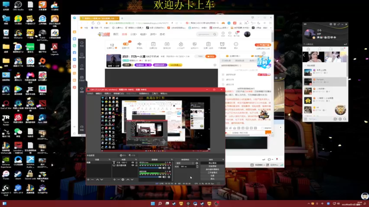Reload the browser page

coord(93,23)
